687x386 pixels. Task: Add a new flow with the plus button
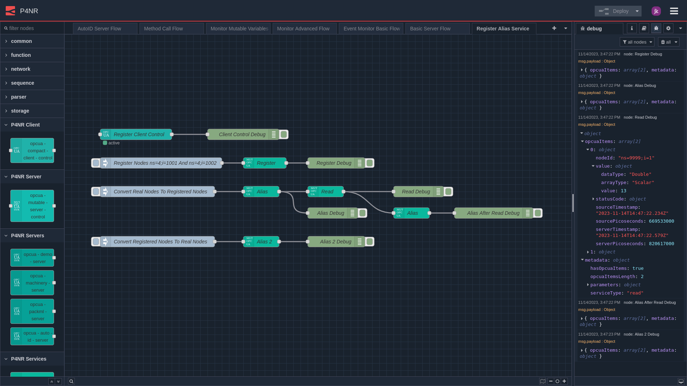[x=554, y=28]
